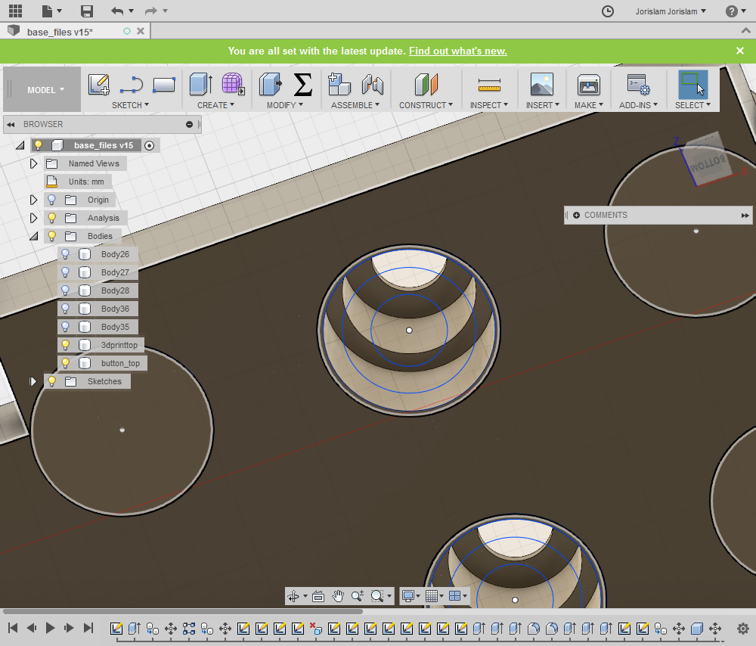Toggle visibility bulb of Origin folder
The image size is (756, 646).
[51, 200]
